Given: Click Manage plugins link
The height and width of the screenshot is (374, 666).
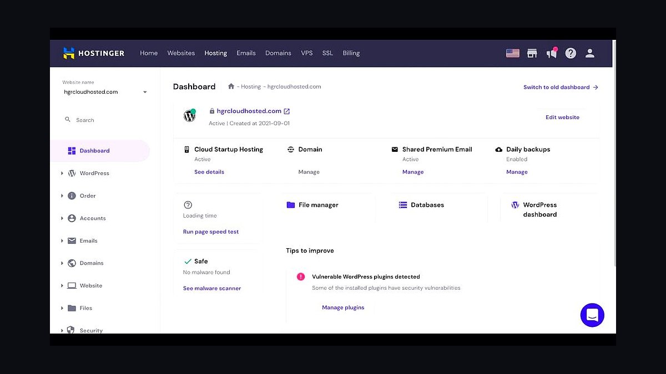Looking at the screenshot, I should point(343,308).
